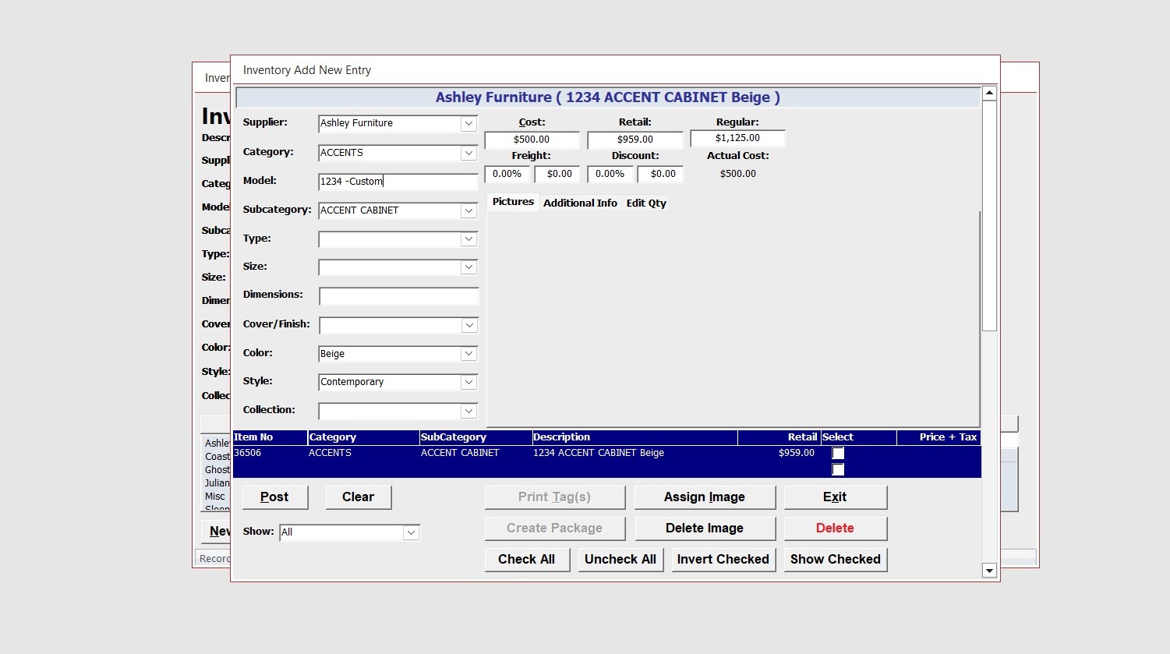
Task: Click the Ashley Furniture title banner
Action: tap(608, 97)
